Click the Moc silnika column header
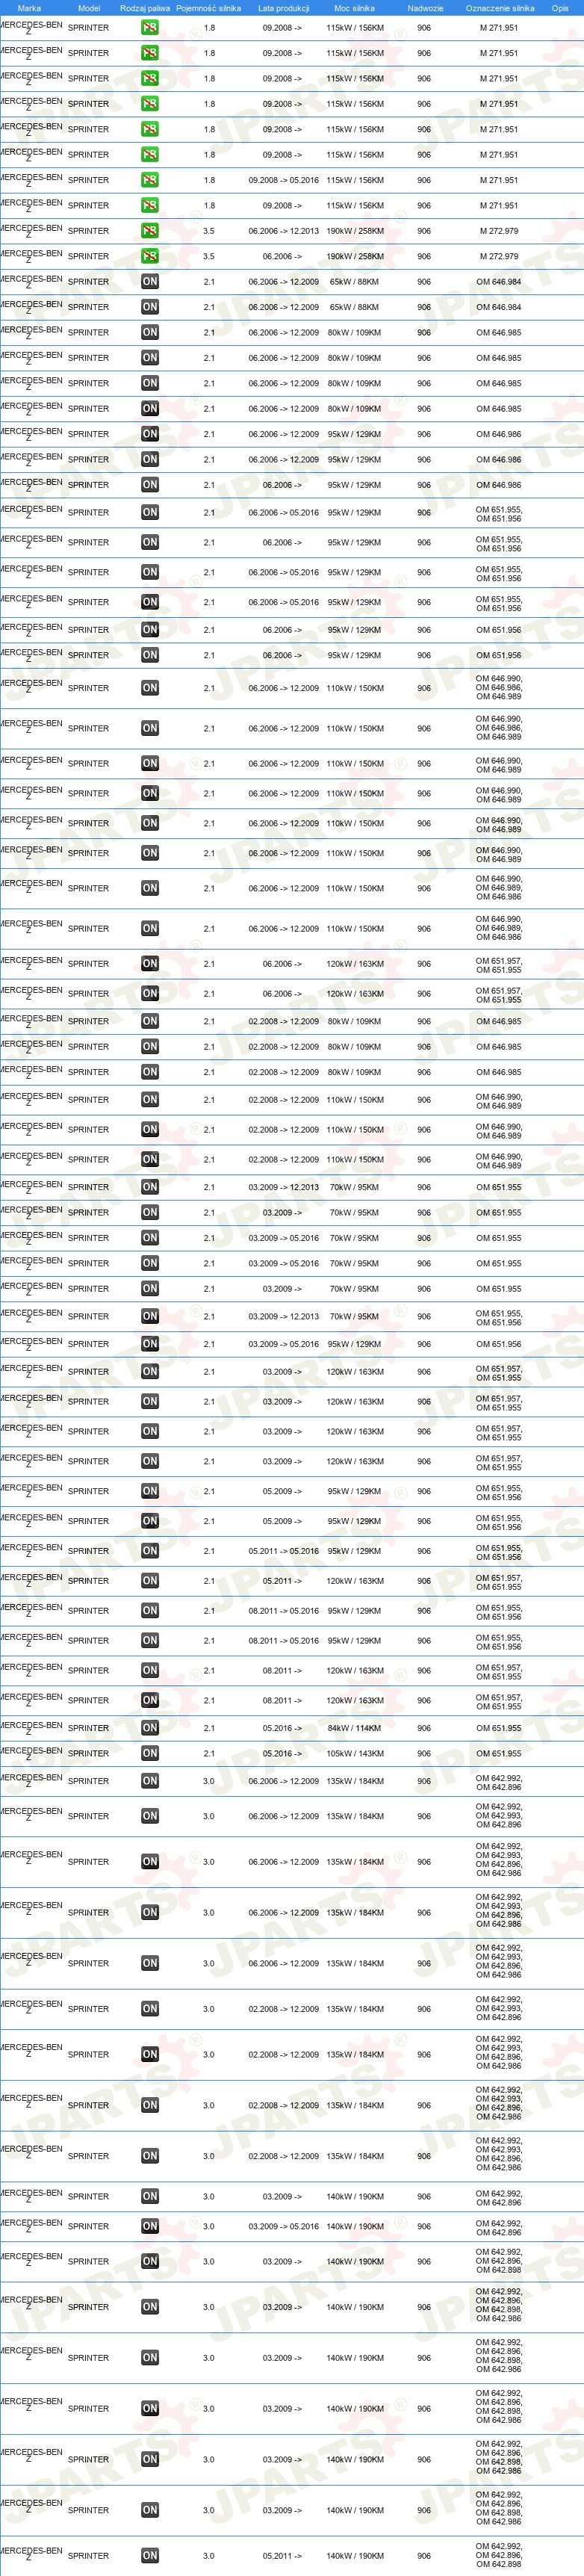This screenshot has height=2576, width=584. click(354, 8)
